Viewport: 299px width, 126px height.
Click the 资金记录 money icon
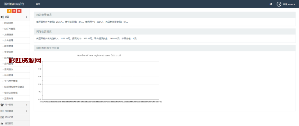[2, 117]
